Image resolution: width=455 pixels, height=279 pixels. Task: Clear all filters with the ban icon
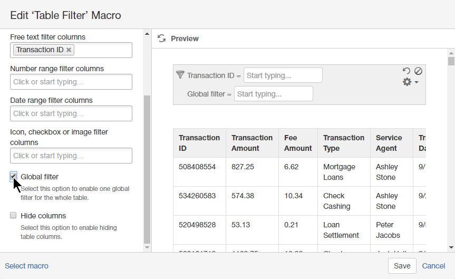tap(418, 71)
